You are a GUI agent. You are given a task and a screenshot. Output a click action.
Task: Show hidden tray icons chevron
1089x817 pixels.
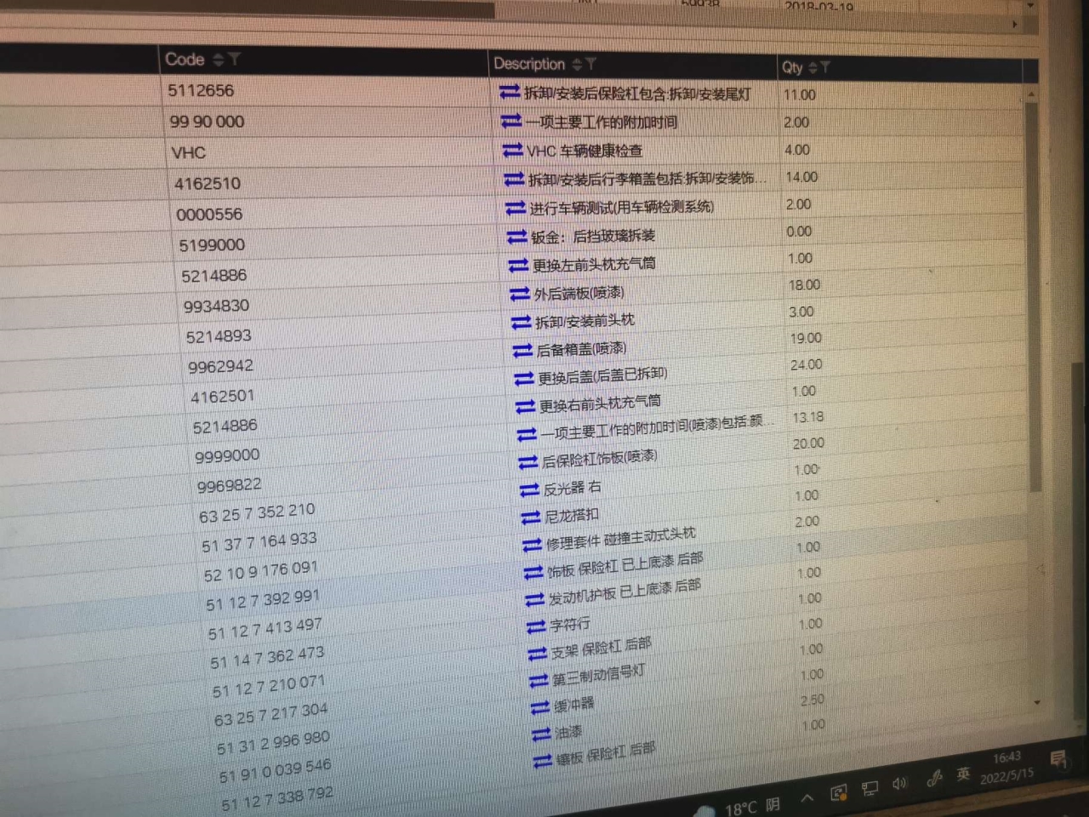807,797
